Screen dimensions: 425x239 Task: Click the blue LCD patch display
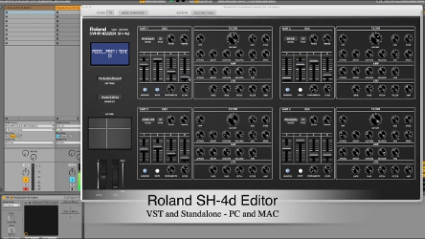pos(110,54)
